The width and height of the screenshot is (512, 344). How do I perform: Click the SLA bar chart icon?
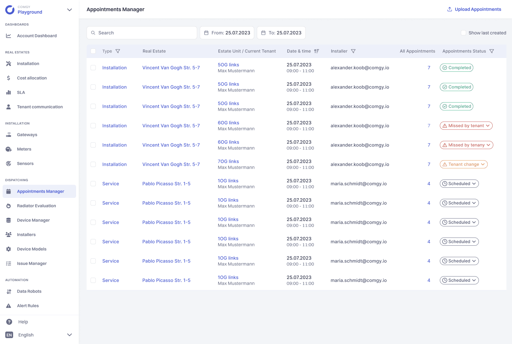pyautogui.click(x=9, y=92)
